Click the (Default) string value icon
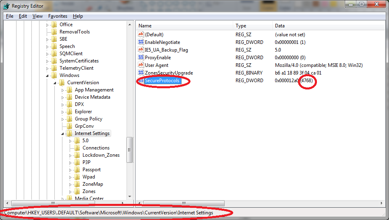This screenshot has width=389, height=220. pos(141,34)
